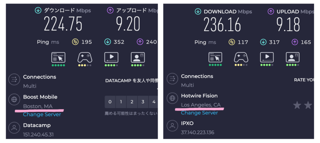Click the video streaming icon in Los Angeles result
The width and height of the screenshot is (320, 143).
click(x=267, y=57)
